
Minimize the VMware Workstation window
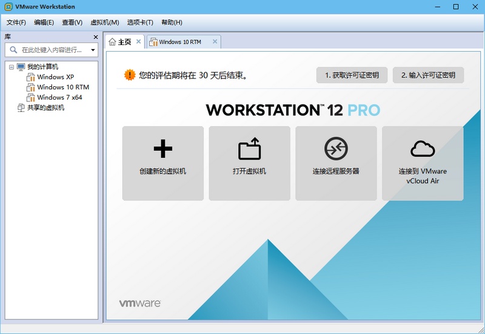coord(437,7)
